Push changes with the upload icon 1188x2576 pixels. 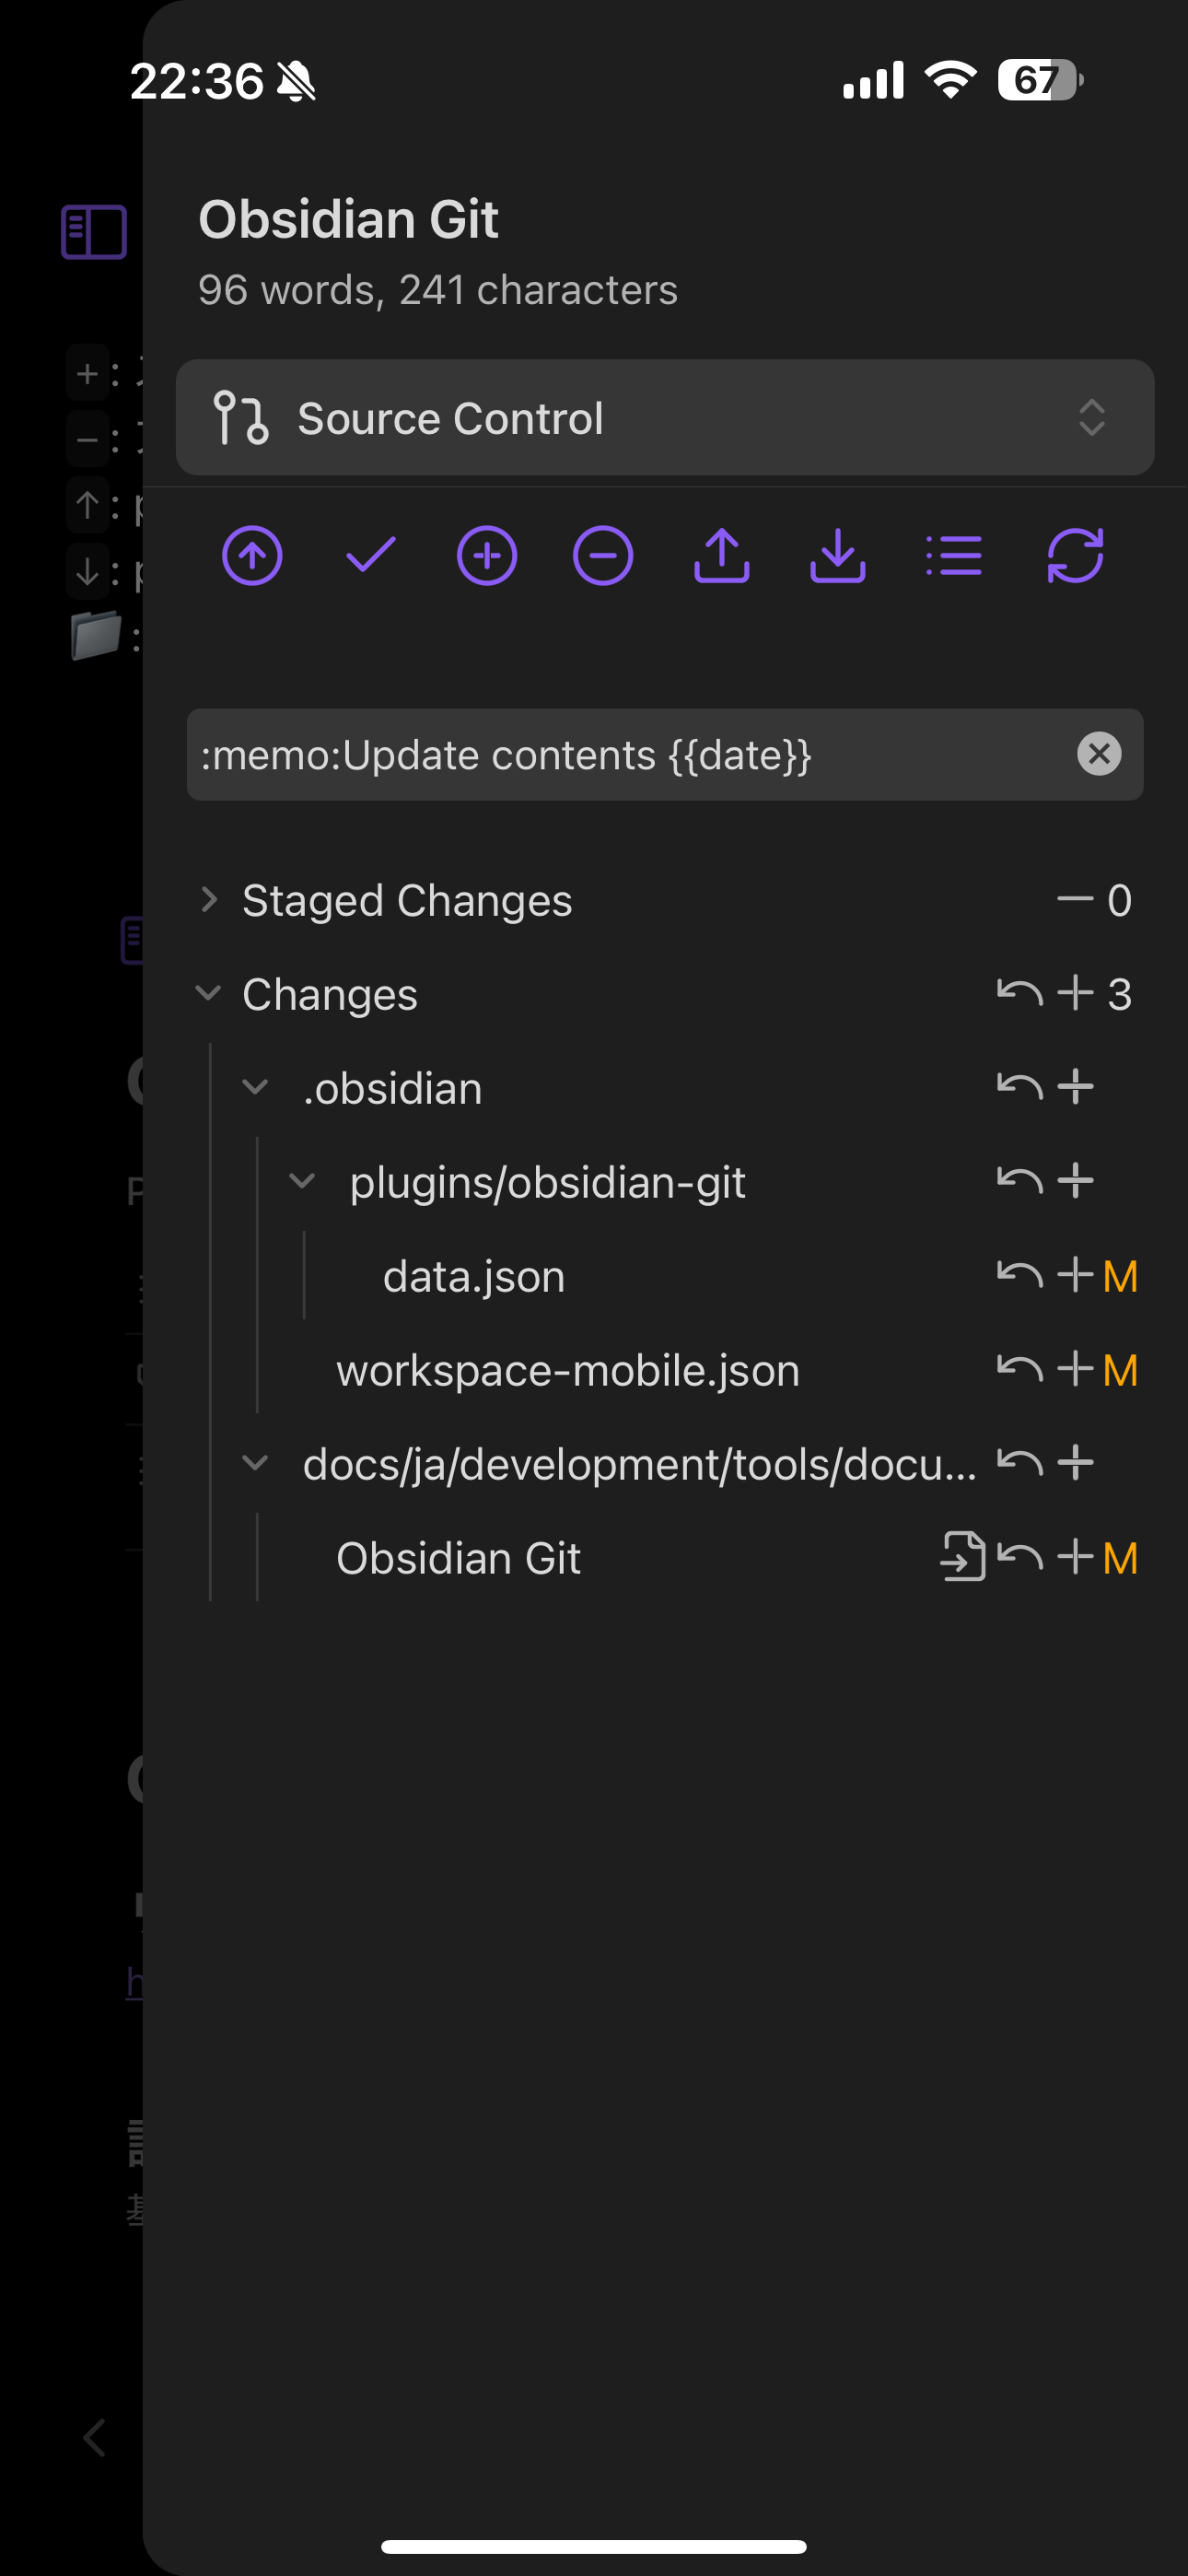click(x=721, y=556)
